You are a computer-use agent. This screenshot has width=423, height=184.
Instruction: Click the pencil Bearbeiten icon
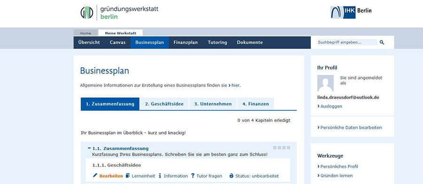94,176
